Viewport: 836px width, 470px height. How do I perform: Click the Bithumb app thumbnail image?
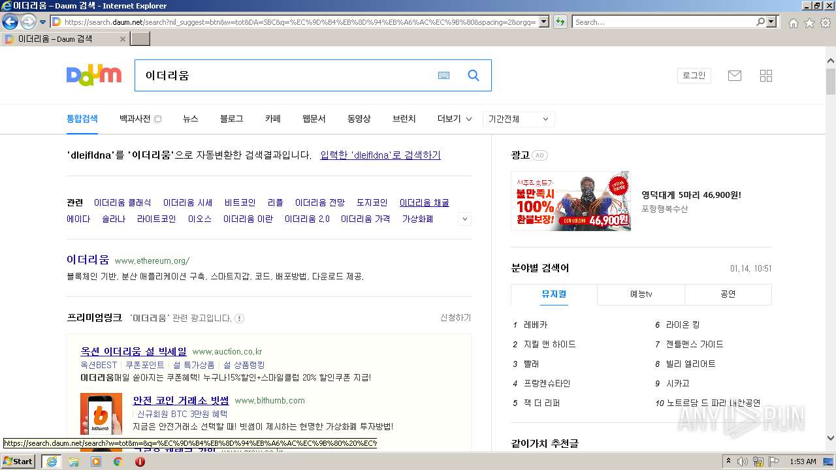101,414
